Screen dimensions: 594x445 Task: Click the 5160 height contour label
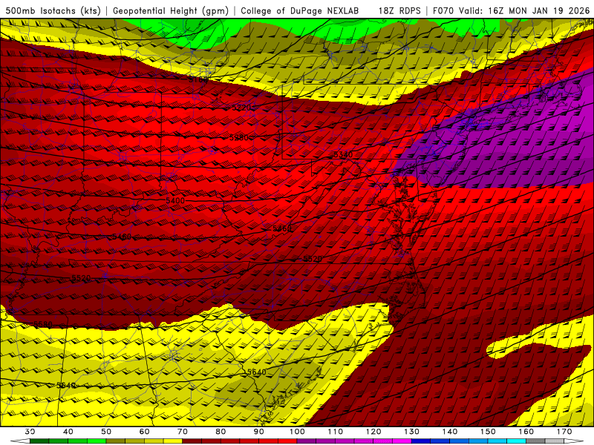click(x=198, y=80)
